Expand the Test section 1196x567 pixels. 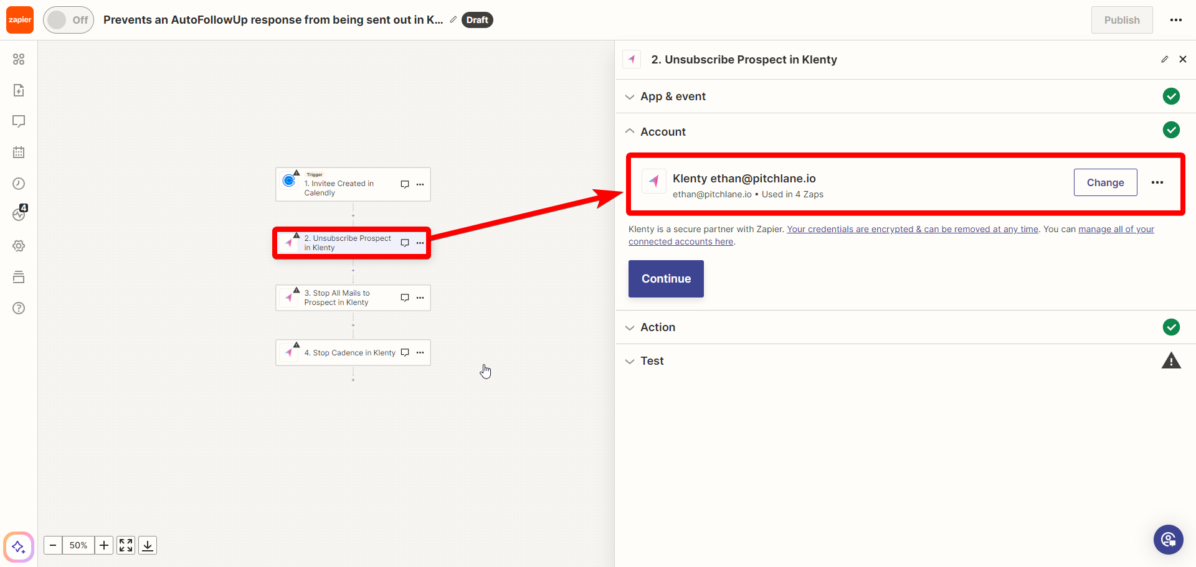[906, 361]
